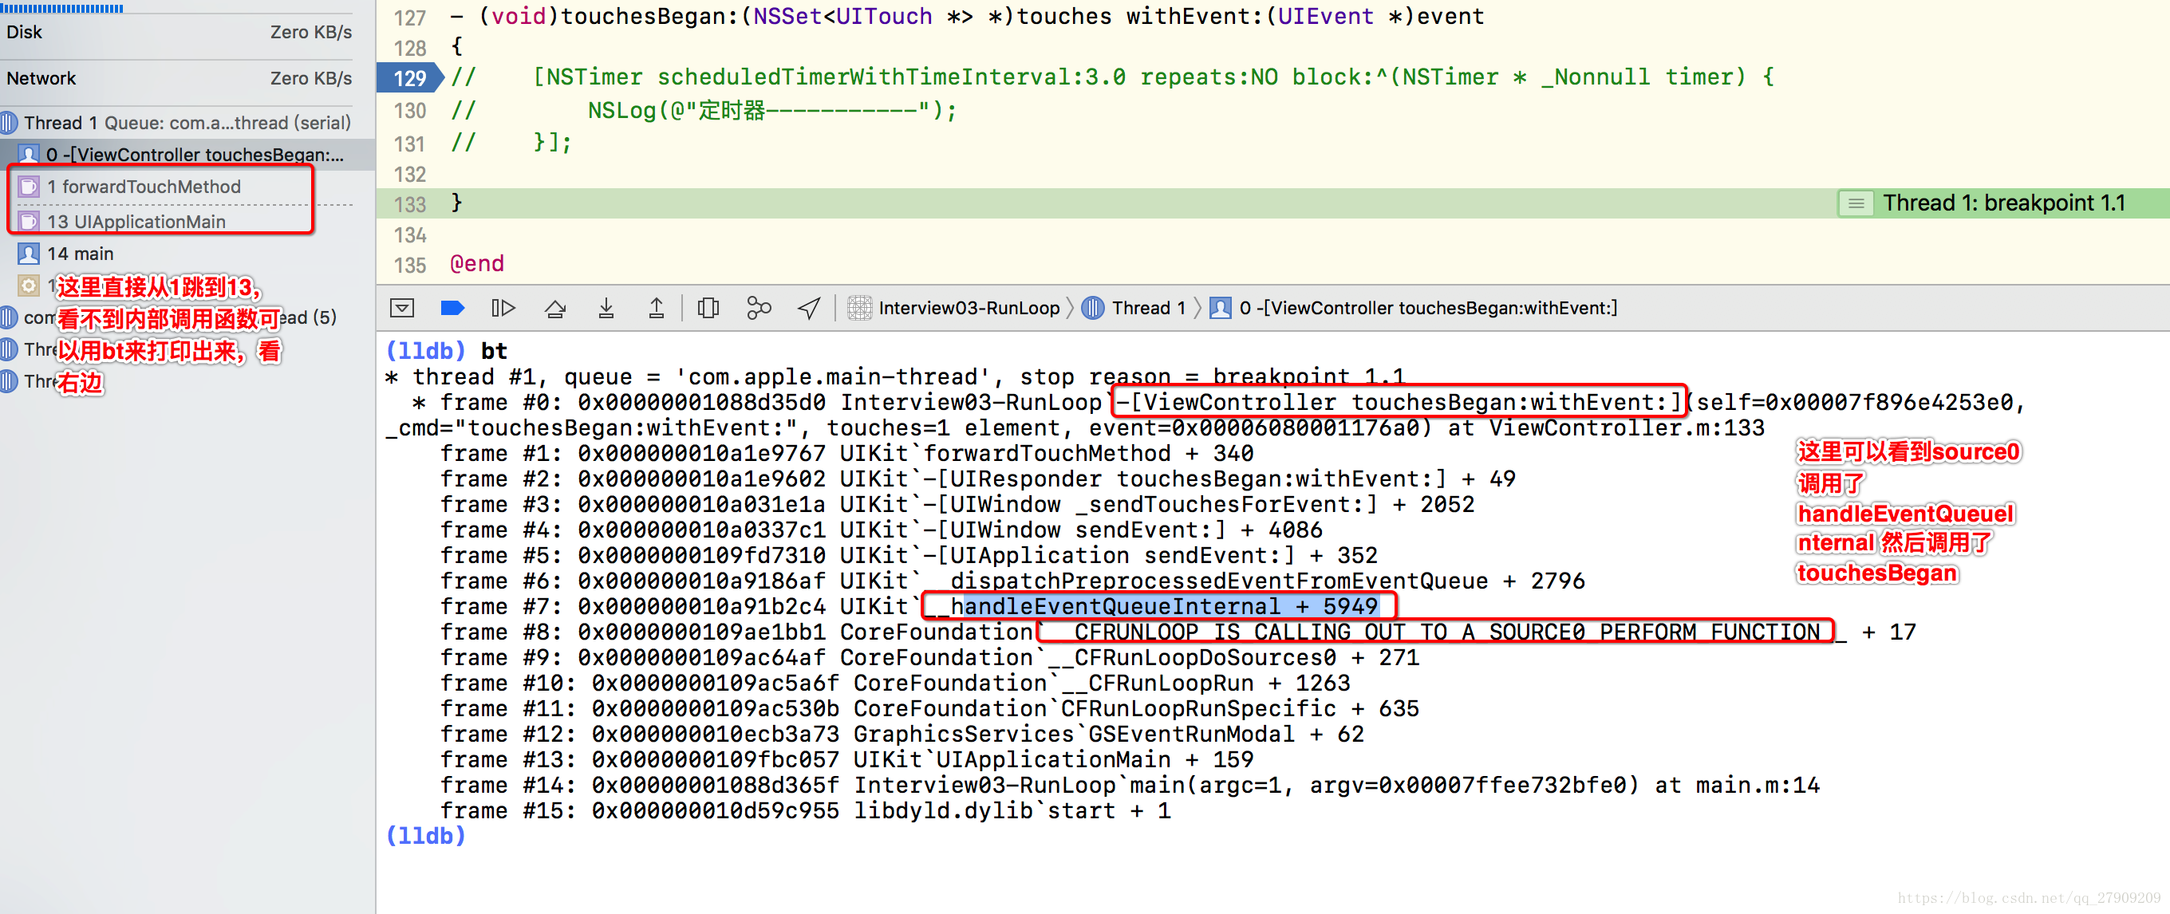Click frame #3 UIWindow _sendTouchesForEvent line
Viewport: 2170px width, 914px height.
[x=957, y=505]
